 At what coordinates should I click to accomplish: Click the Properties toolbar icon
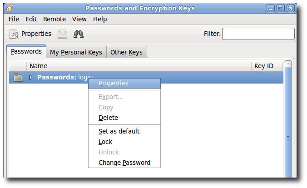click(x=14, y=34)
